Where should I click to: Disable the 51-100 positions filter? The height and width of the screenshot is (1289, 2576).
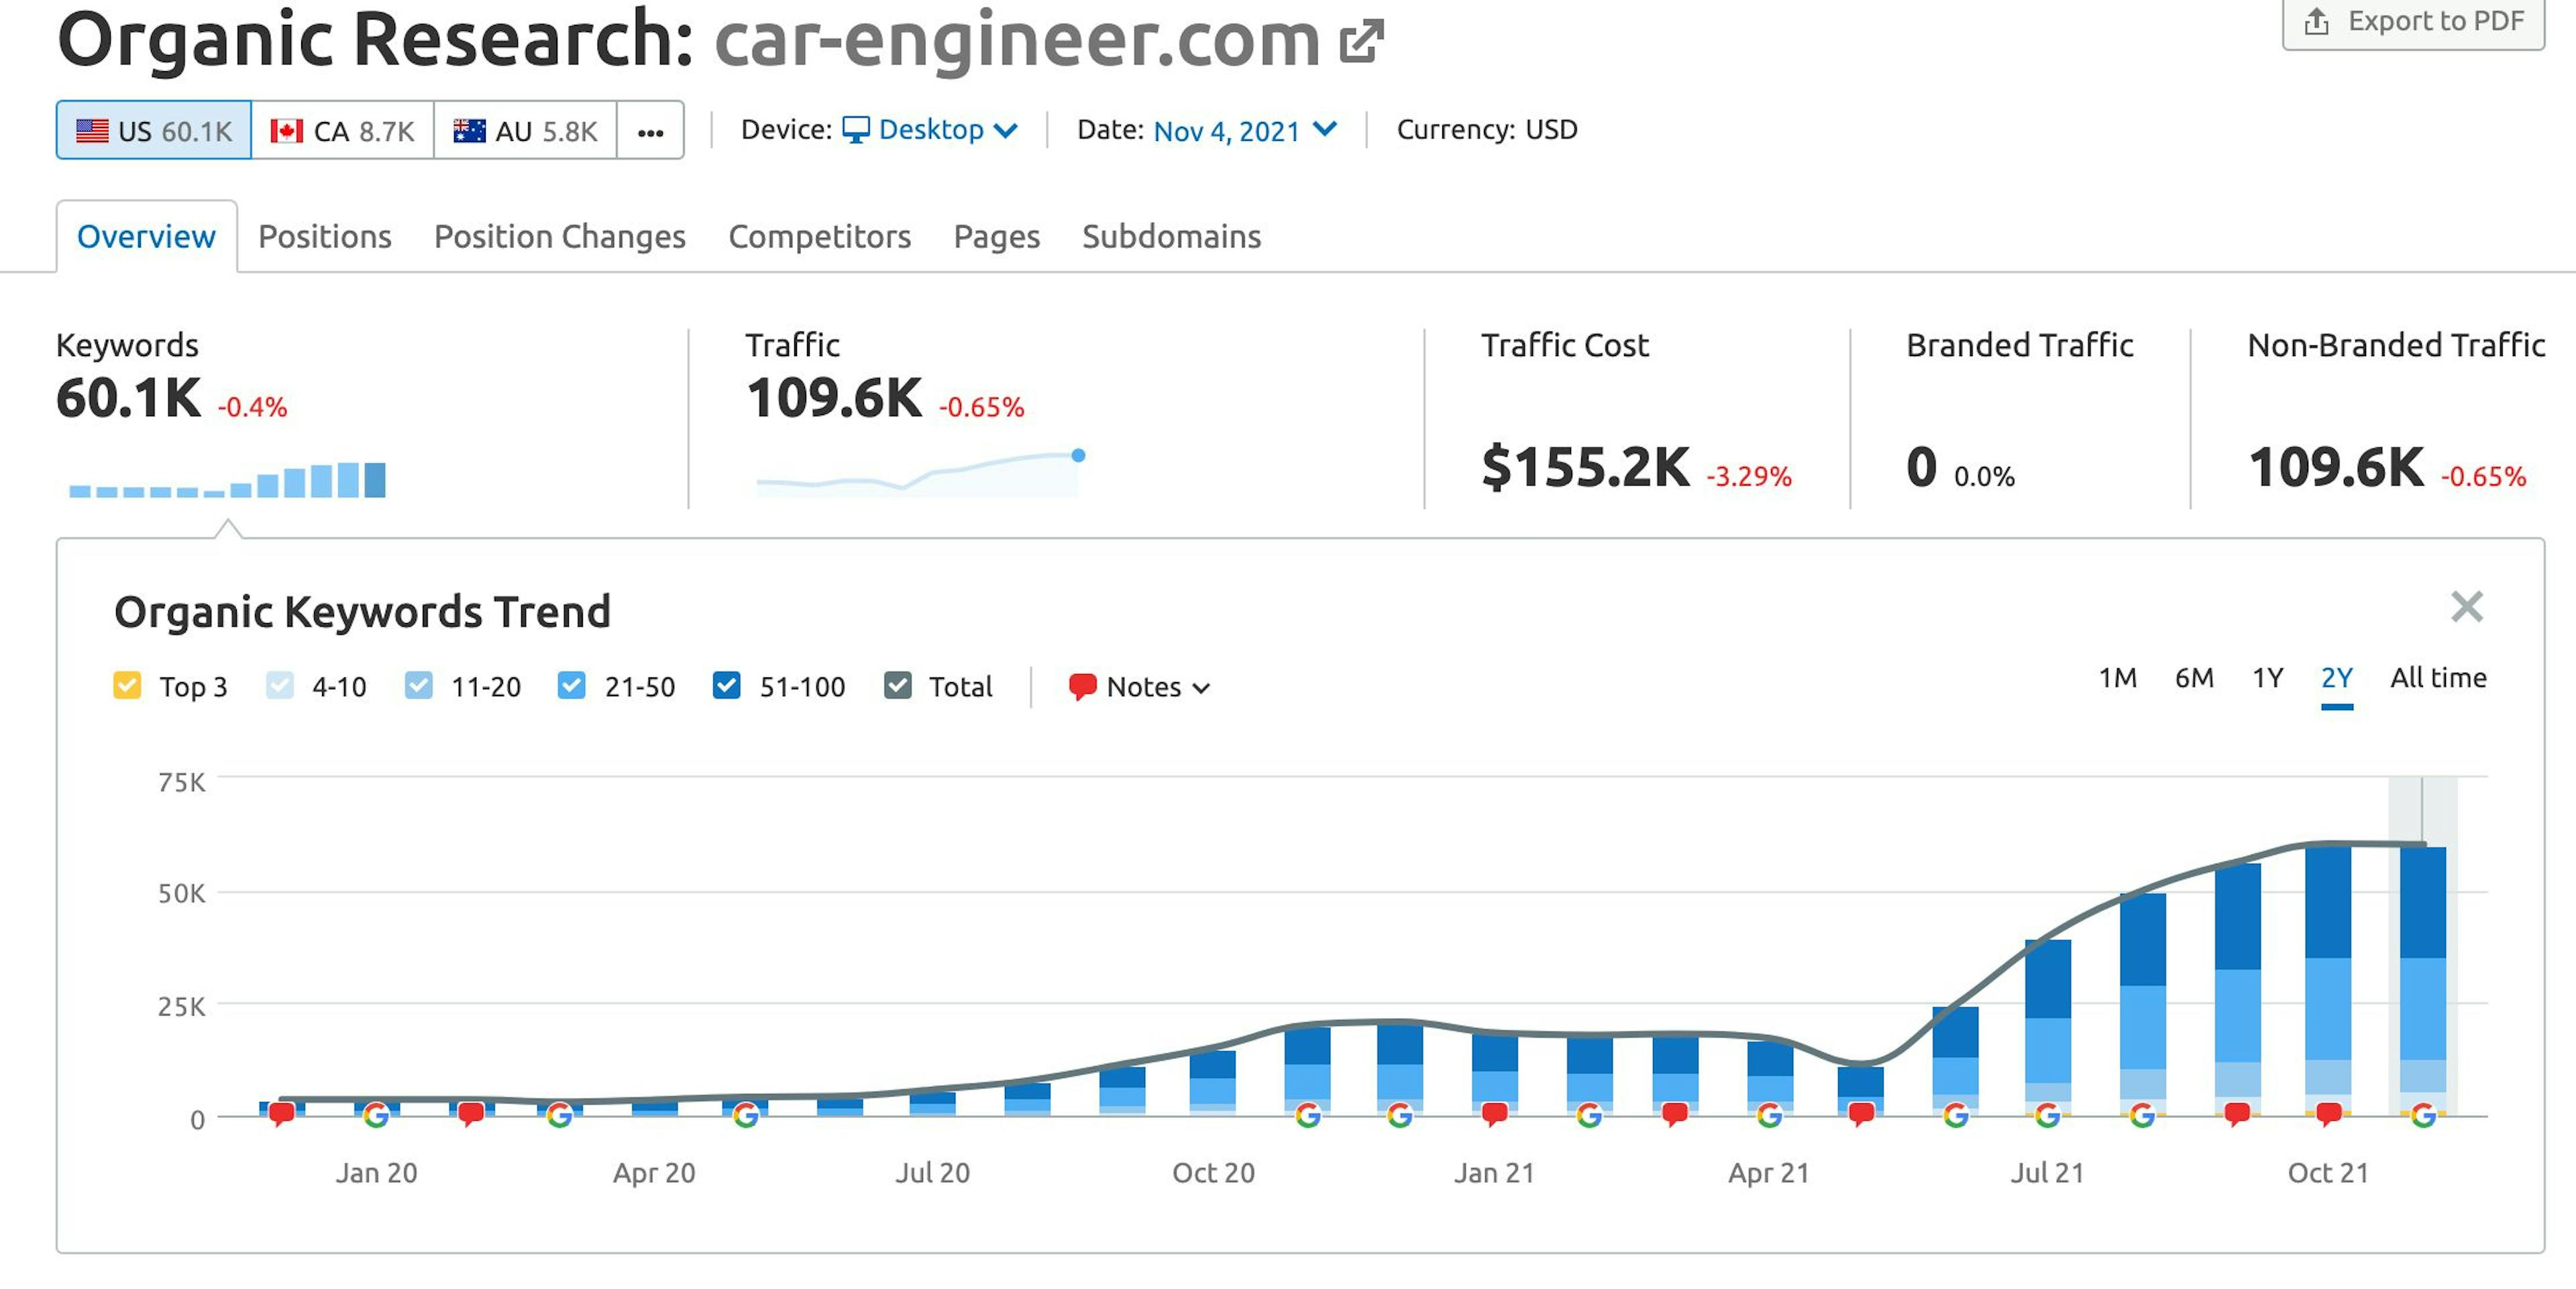727,686
